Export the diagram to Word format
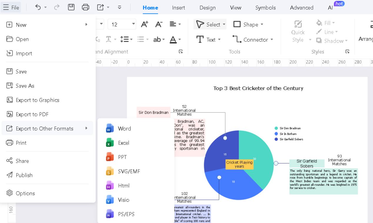 click(x=136, y=129)
